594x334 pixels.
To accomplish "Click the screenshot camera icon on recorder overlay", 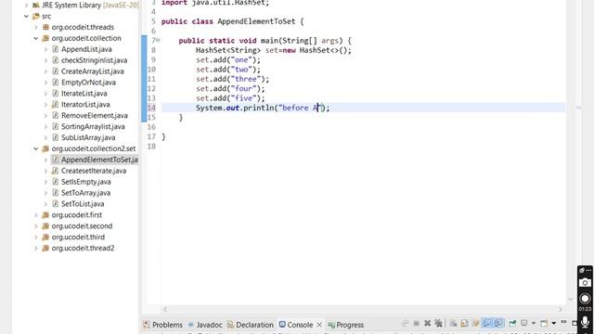I will (585, 282).
